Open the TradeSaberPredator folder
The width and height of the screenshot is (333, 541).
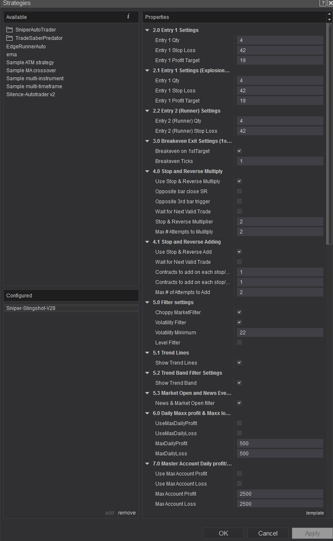coord(39,38)
